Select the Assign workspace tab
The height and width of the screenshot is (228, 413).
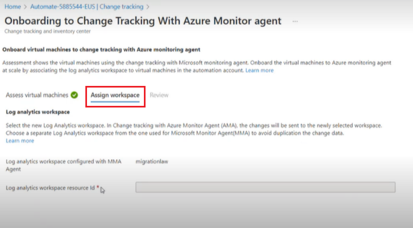(115, 95)
